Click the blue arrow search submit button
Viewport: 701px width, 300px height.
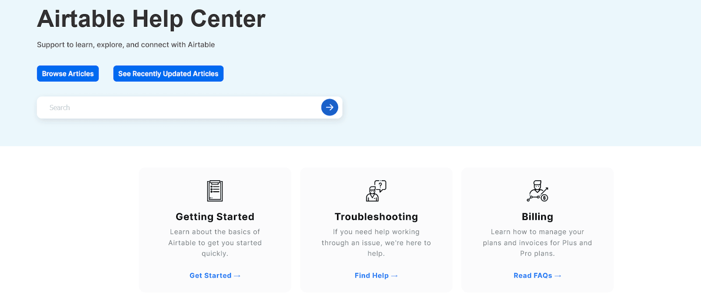[x=329, y=107]
